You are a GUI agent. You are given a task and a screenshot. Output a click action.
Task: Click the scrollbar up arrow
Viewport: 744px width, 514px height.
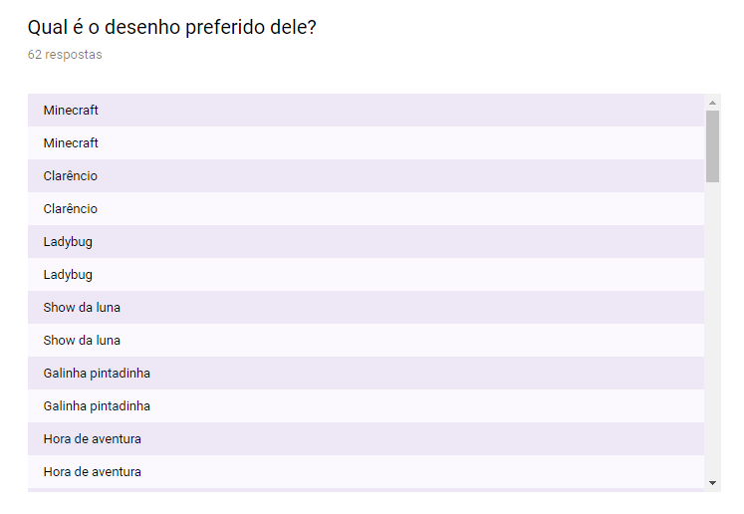pyautogui.click(x=712, y=103)
